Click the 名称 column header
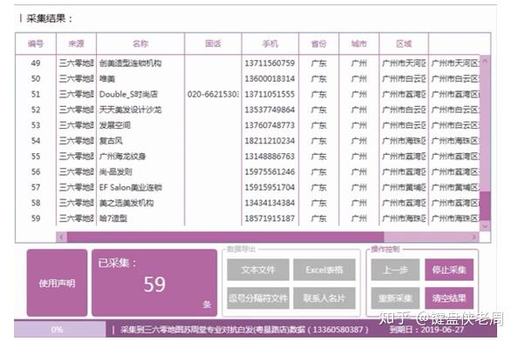518x341 pixels. [140, 43]
